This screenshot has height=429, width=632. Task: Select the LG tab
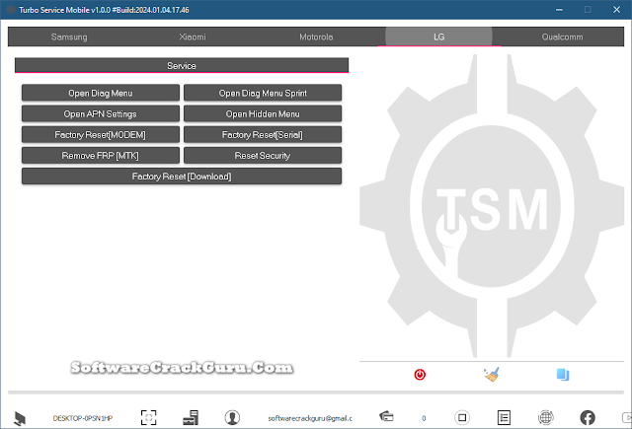(438, 37)
